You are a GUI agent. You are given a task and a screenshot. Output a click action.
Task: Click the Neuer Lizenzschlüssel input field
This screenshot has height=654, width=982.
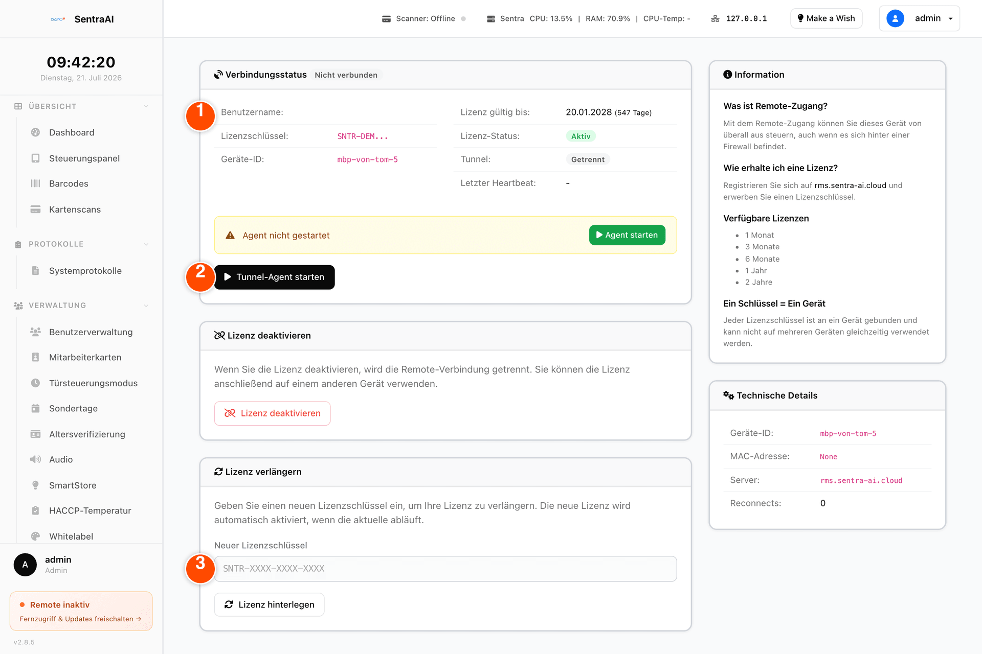click(445, 569)
